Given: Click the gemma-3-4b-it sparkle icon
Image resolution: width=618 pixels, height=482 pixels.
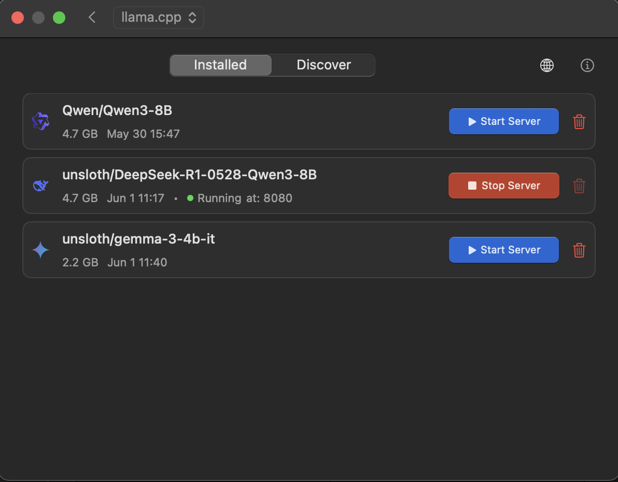Looking at the screenshot, I should [40, 249].
